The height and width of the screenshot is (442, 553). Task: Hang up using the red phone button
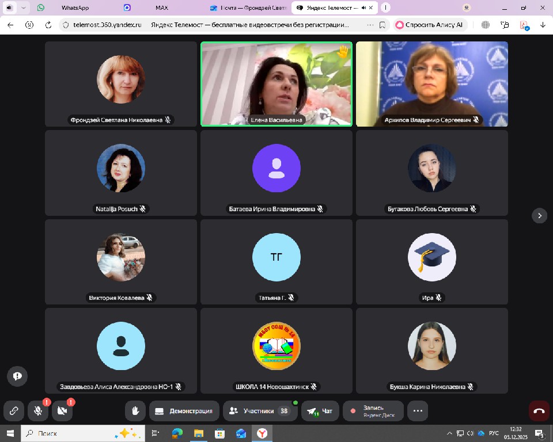539,411
